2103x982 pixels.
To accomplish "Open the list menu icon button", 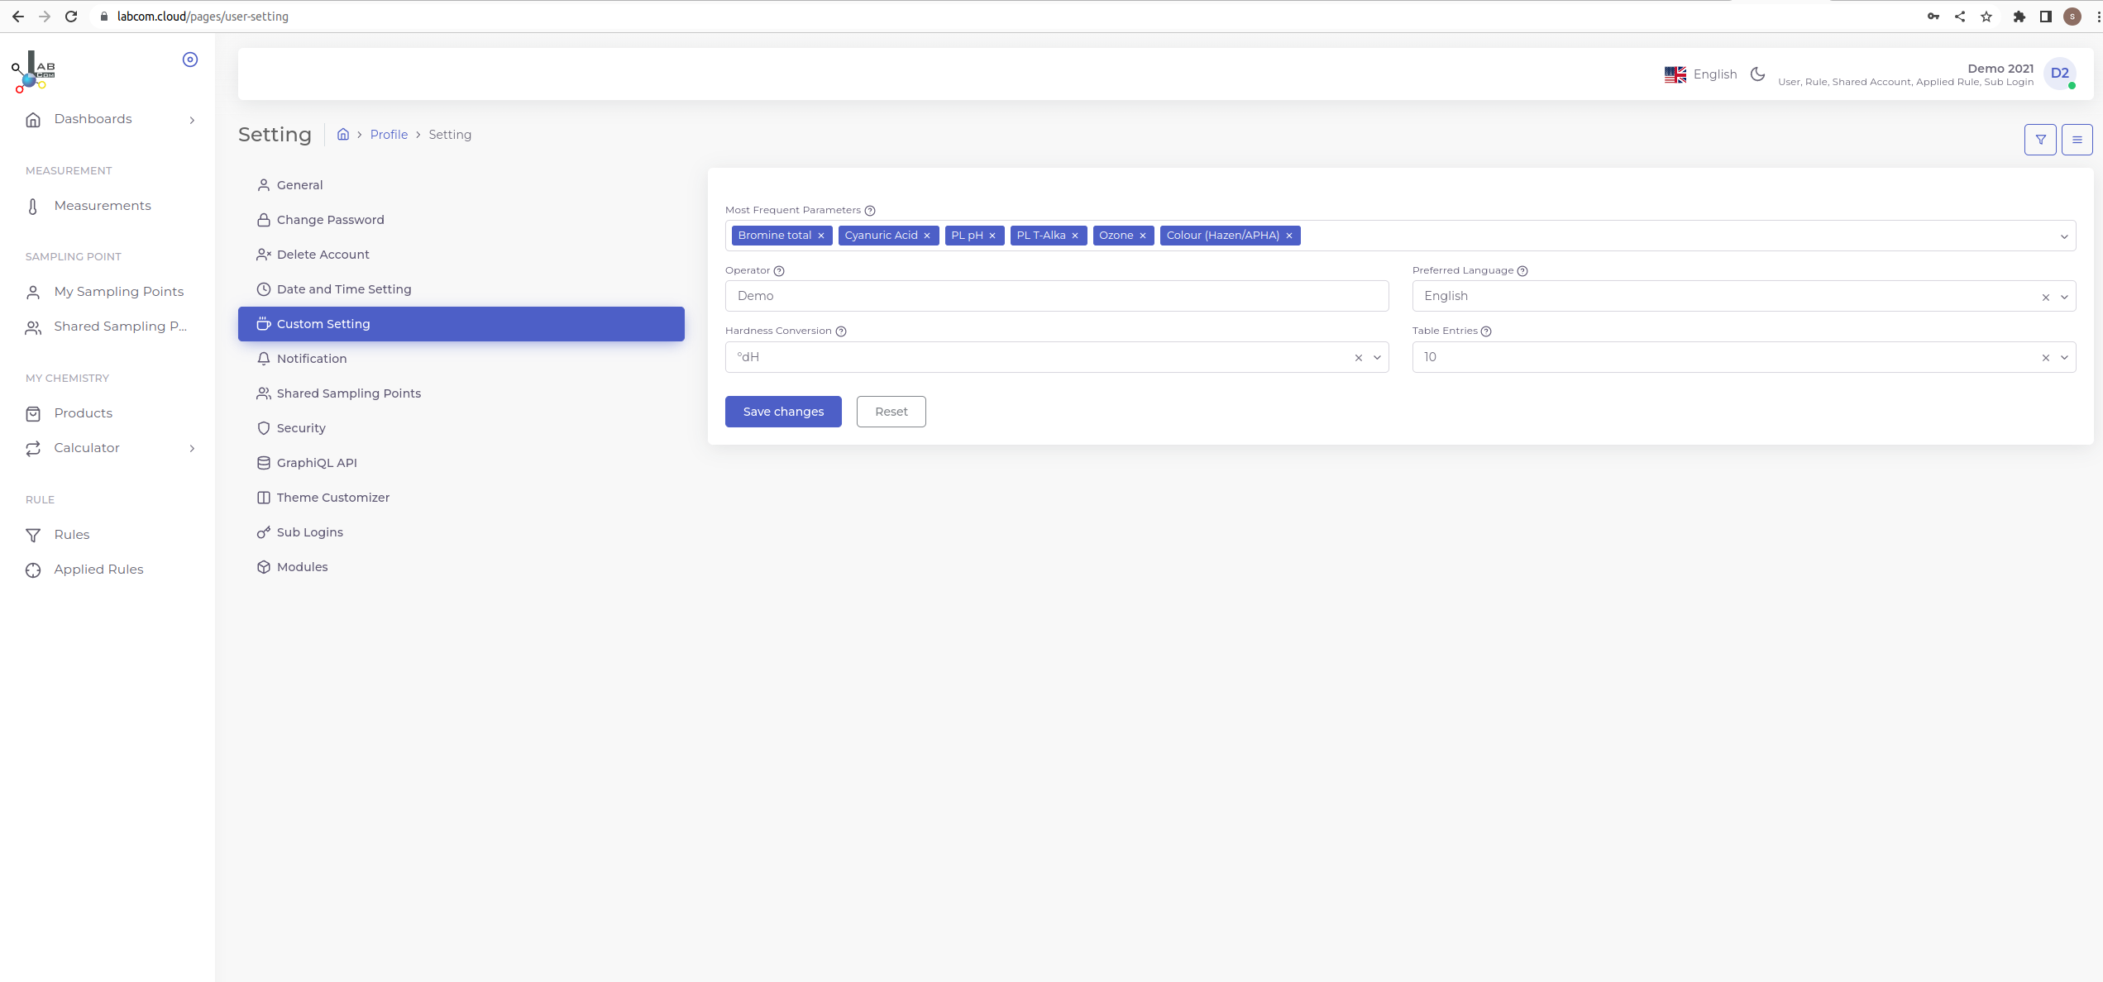I will point(2077,140).
